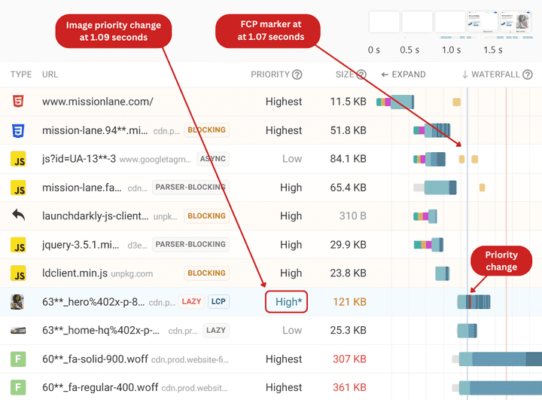Click the CSS3 icon for mission-lane stylesheet

click(x=18, y=130)
